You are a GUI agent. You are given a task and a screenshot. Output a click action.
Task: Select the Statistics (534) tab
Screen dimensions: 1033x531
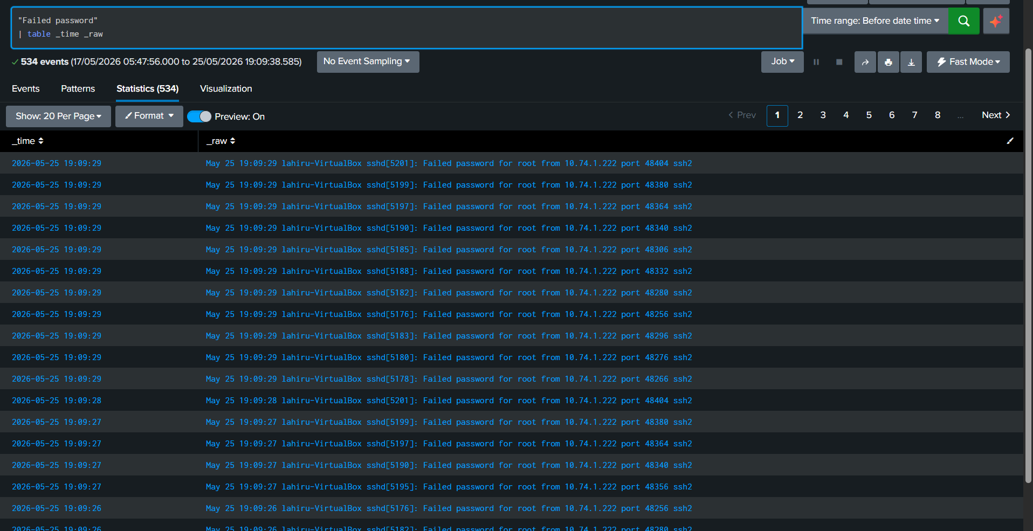point(147,89)
